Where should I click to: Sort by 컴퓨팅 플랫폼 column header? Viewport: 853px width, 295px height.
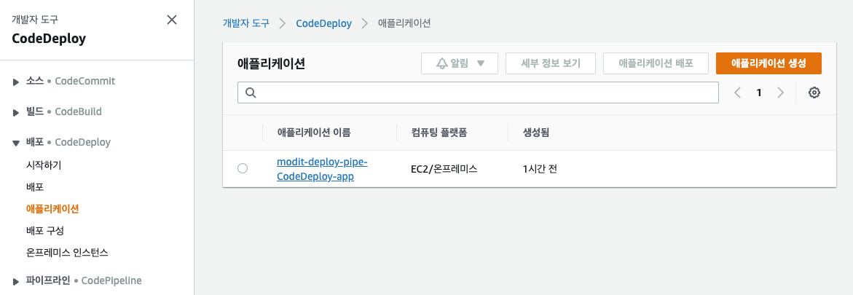pos(439,133)
